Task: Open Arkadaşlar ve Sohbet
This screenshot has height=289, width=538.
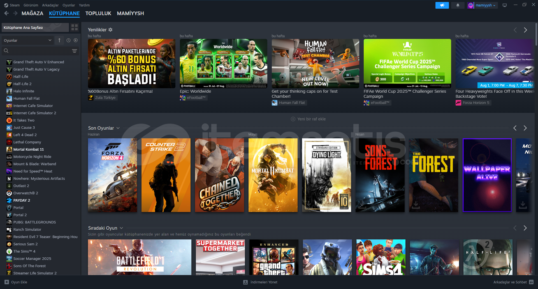Action: tap(513, 282)
